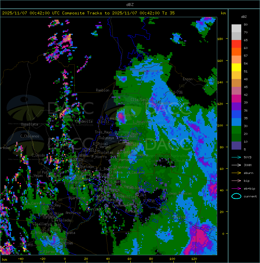Click the 'Tz 35' value in header

point(168,13)
